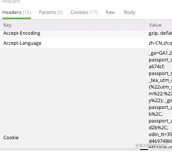
Task: Click the _ga=GA1.2 cookie value line
Action: 160,53
